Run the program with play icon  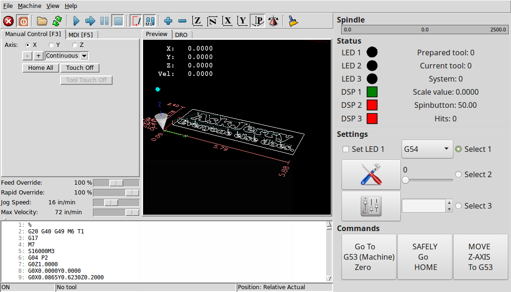pyautogui.click(x=76, y=21)
